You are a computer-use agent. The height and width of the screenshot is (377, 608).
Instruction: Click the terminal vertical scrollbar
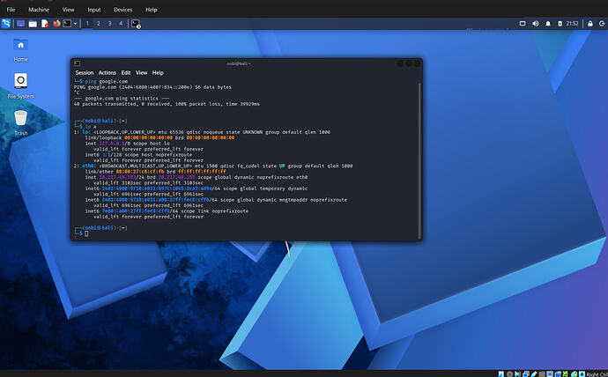(419, 160)
